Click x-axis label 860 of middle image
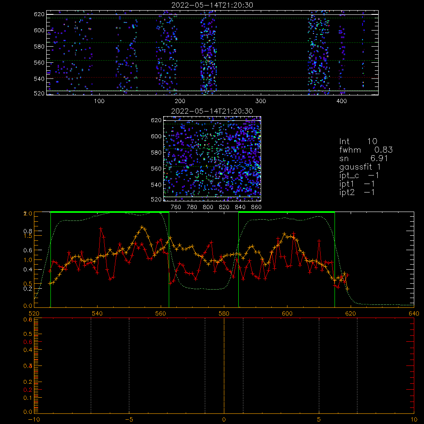424x424 pixels. click(256, 207)
